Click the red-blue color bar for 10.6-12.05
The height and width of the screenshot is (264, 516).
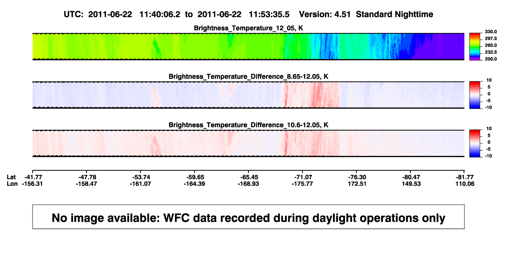click(x=475, y=144)
